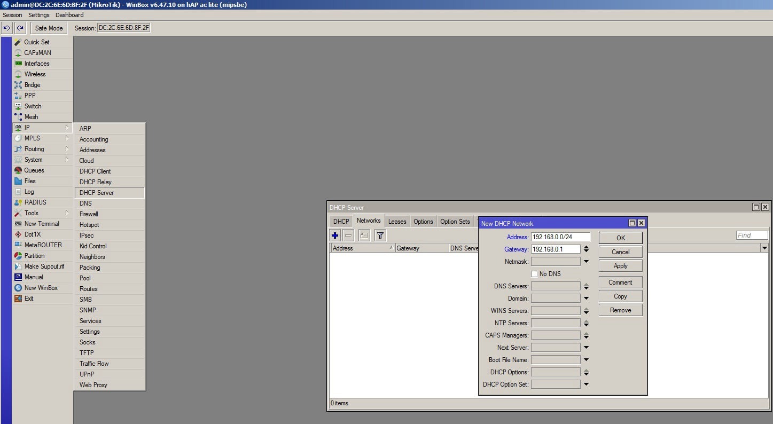Expand the Netmask field arrow
The image size is (773, 424).
586,262
